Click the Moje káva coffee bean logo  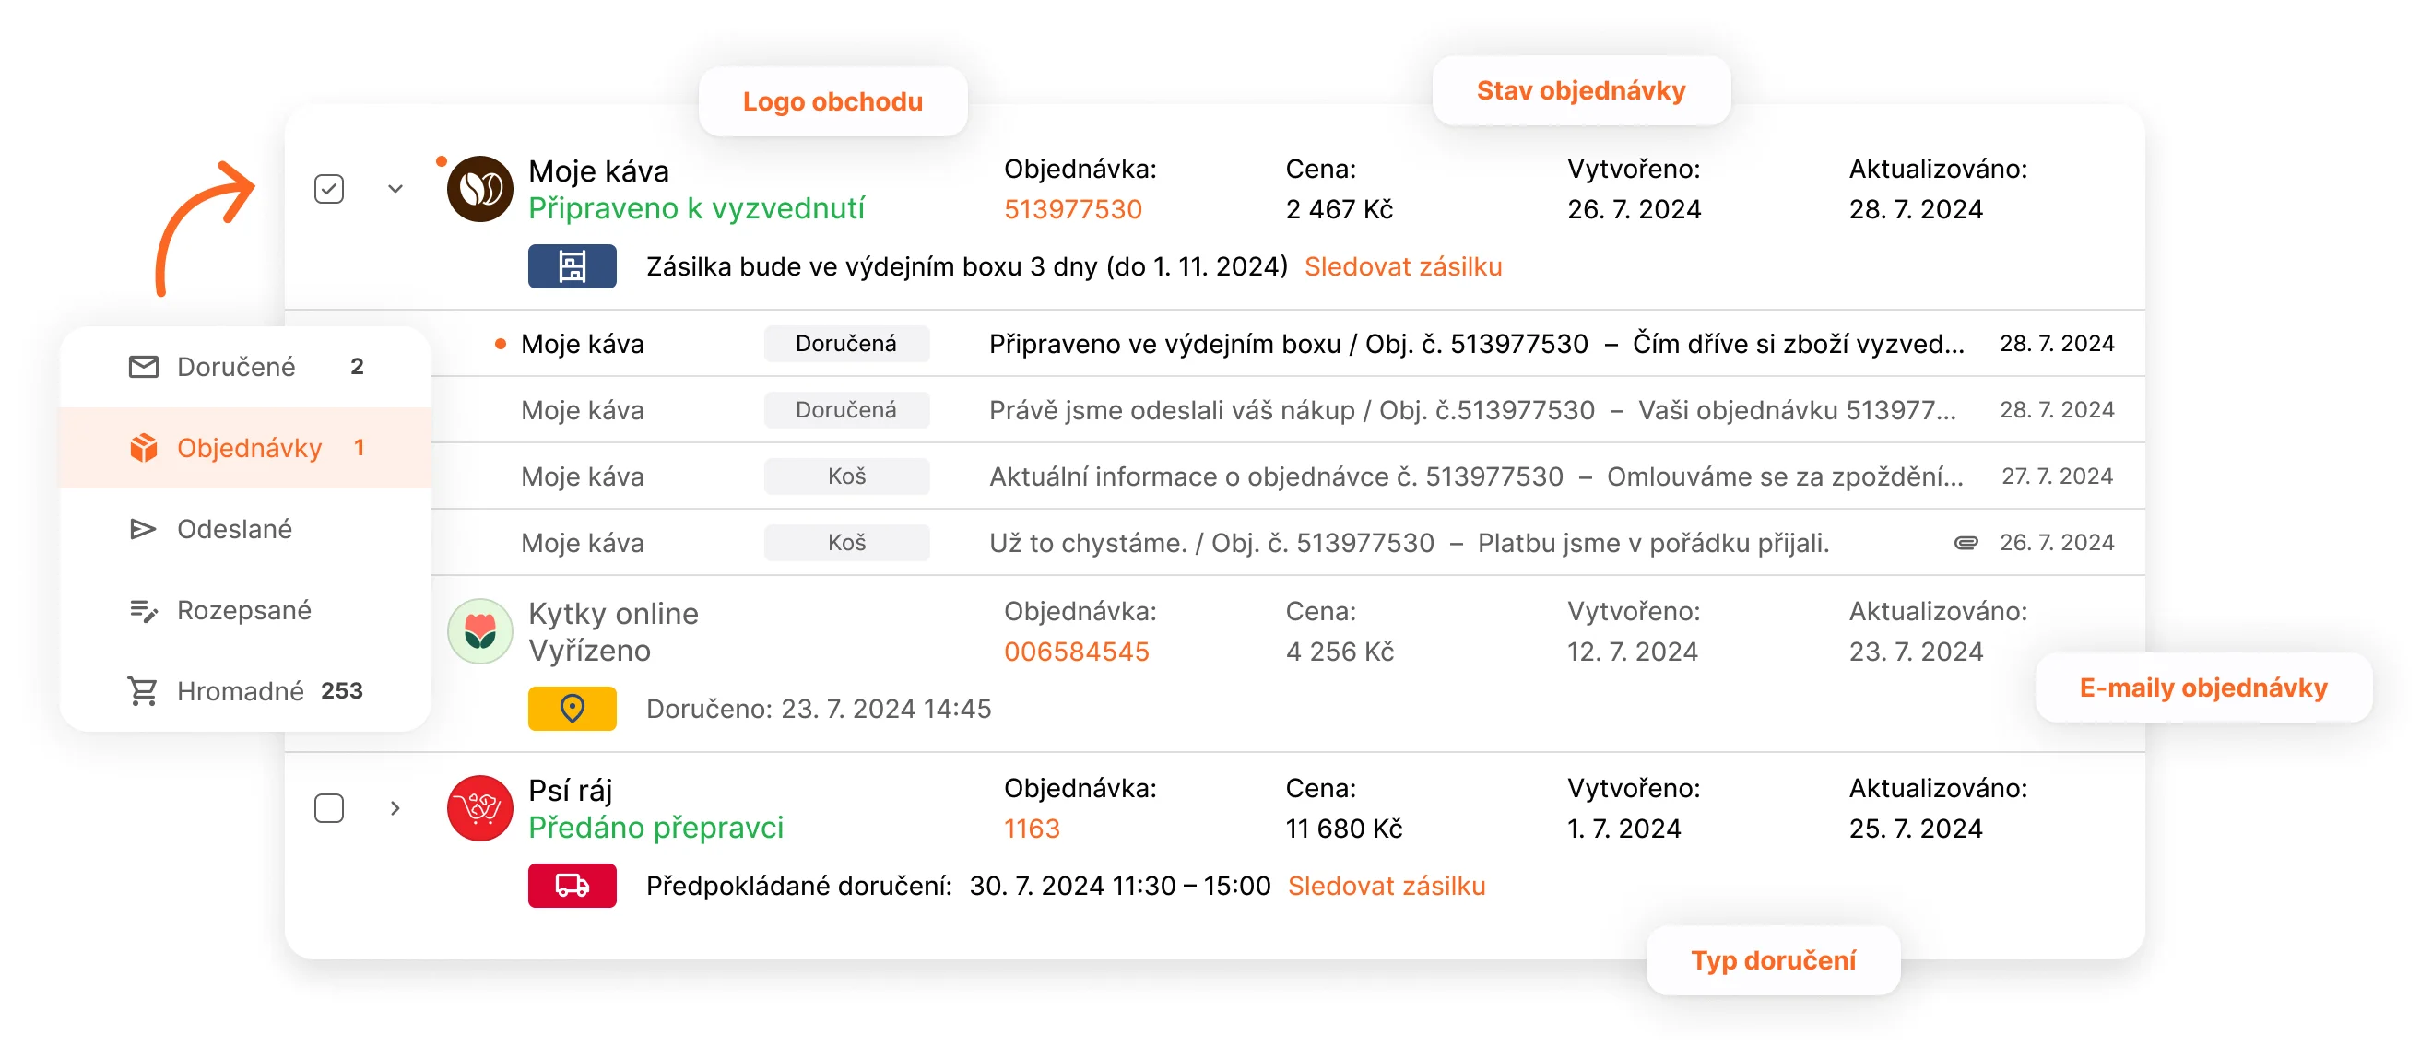tap(479, 189)
